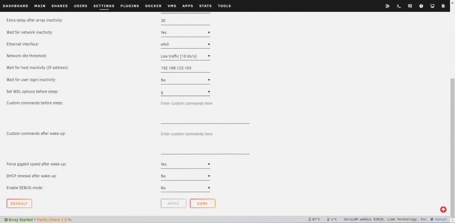Open the VMs menu
Screen dimensions: 455x223
click(172, 6)
